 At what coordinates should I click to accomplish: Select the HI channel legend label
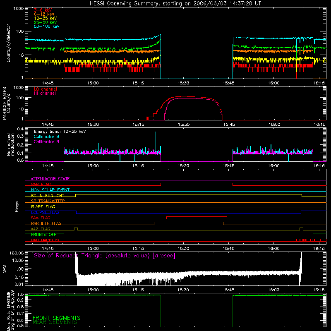45,93
